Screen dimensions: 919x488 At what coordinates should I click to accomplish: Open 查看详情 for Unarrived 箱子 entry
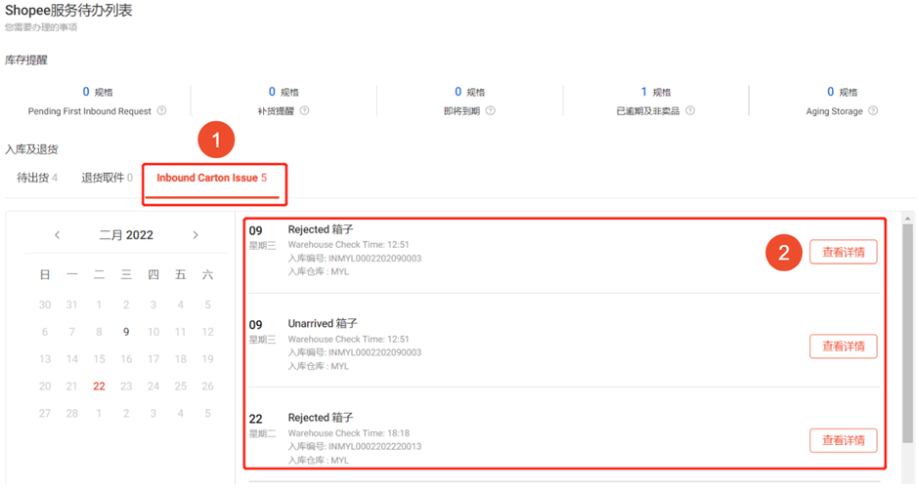pos(844,346)
